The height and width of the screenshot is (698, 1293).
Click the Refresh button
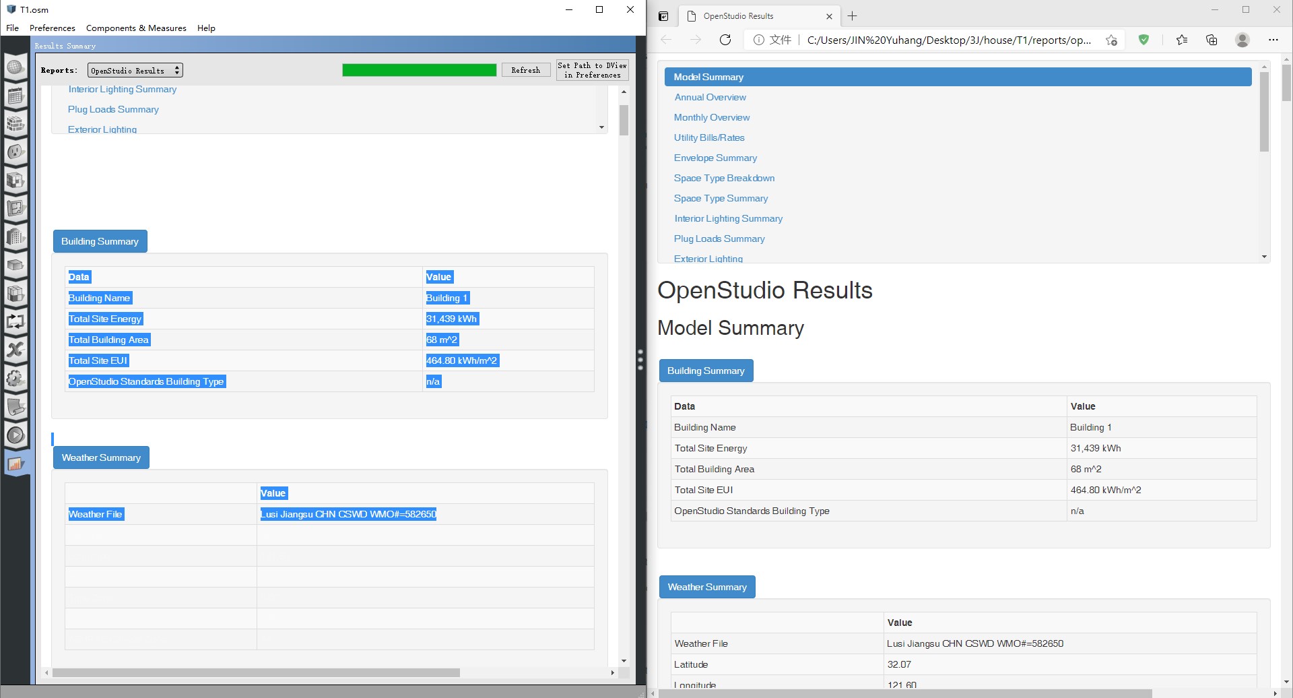tap(526, 70)
